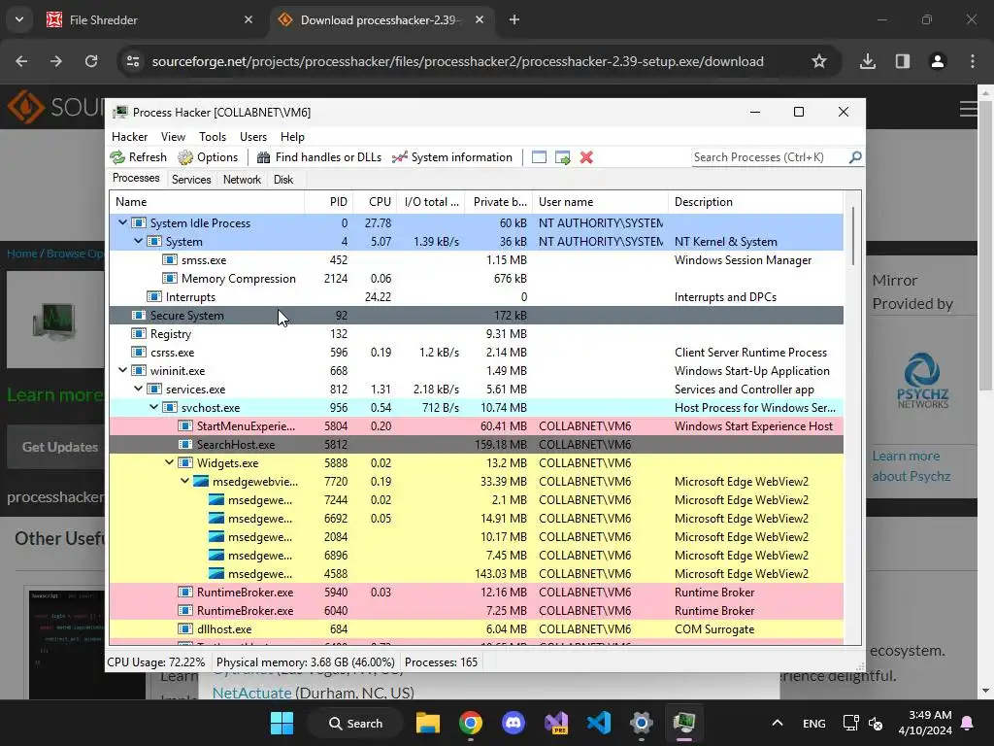Sort by the User name column header
Viewport: 994px width, 746px height.
600,202
